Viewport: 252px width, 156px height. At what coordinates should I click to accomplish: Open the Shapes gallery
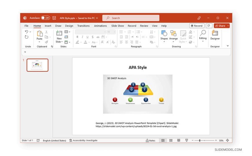tap(164, 35)
